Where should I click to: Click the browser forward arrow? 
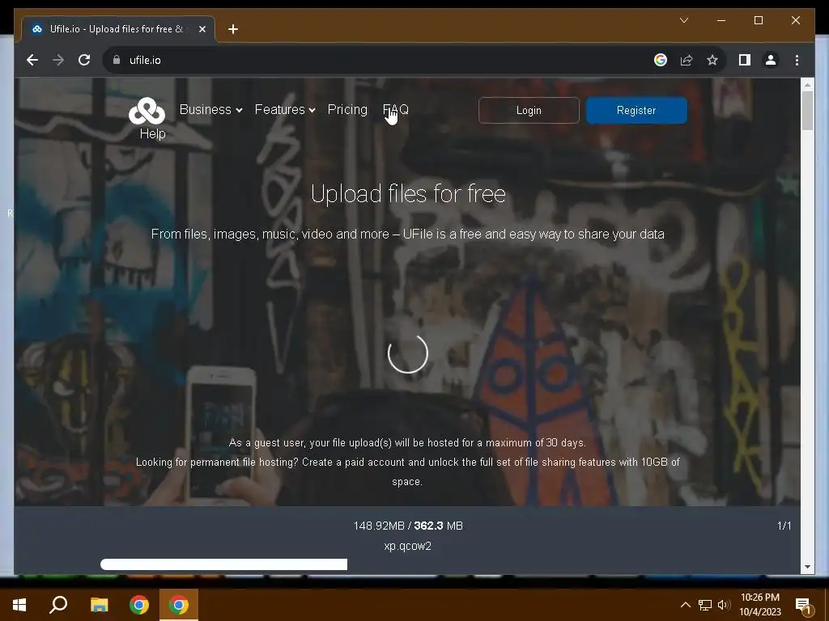pyautogui.click(x=58, y=60)
